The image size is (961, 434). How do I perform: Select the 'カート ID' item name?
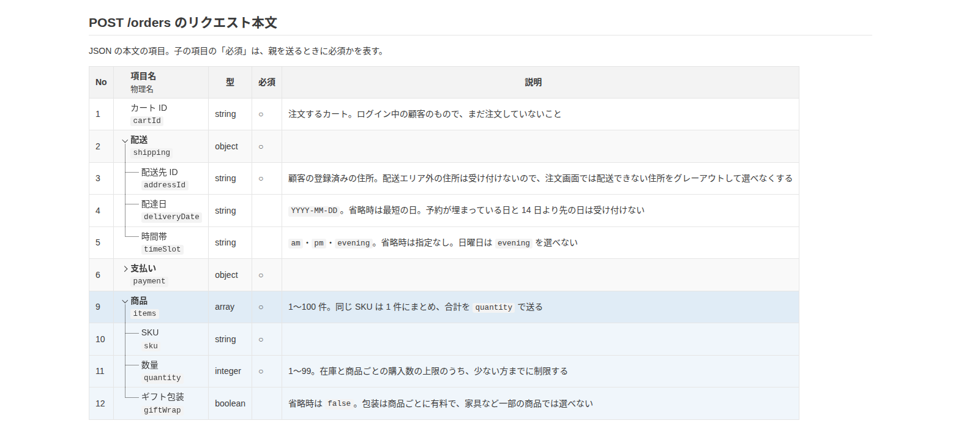pyautogui.click(x=149, y=108)
